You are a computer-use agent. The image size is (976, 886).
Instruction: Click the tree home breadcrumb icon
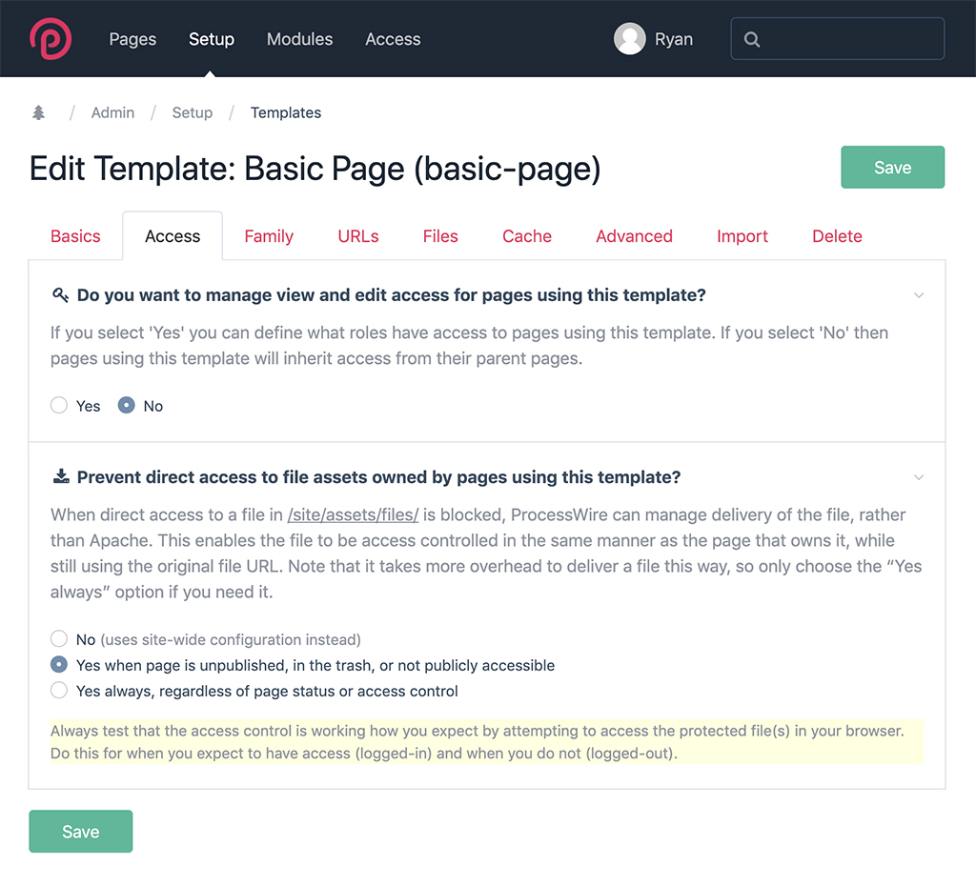[38, 112]
